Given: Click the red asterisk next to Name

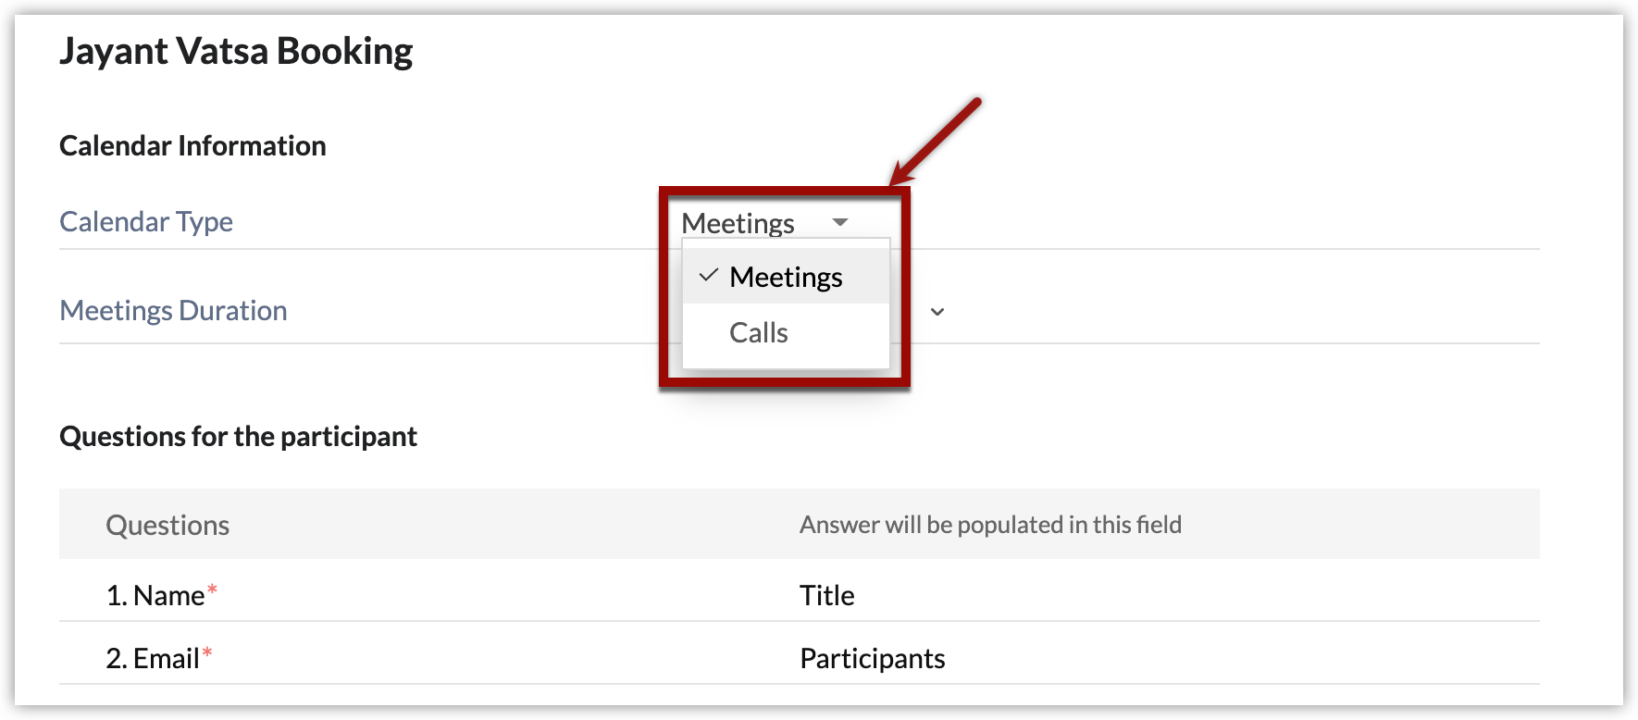Looking at the screenshot, I should [x=212, y=590].
